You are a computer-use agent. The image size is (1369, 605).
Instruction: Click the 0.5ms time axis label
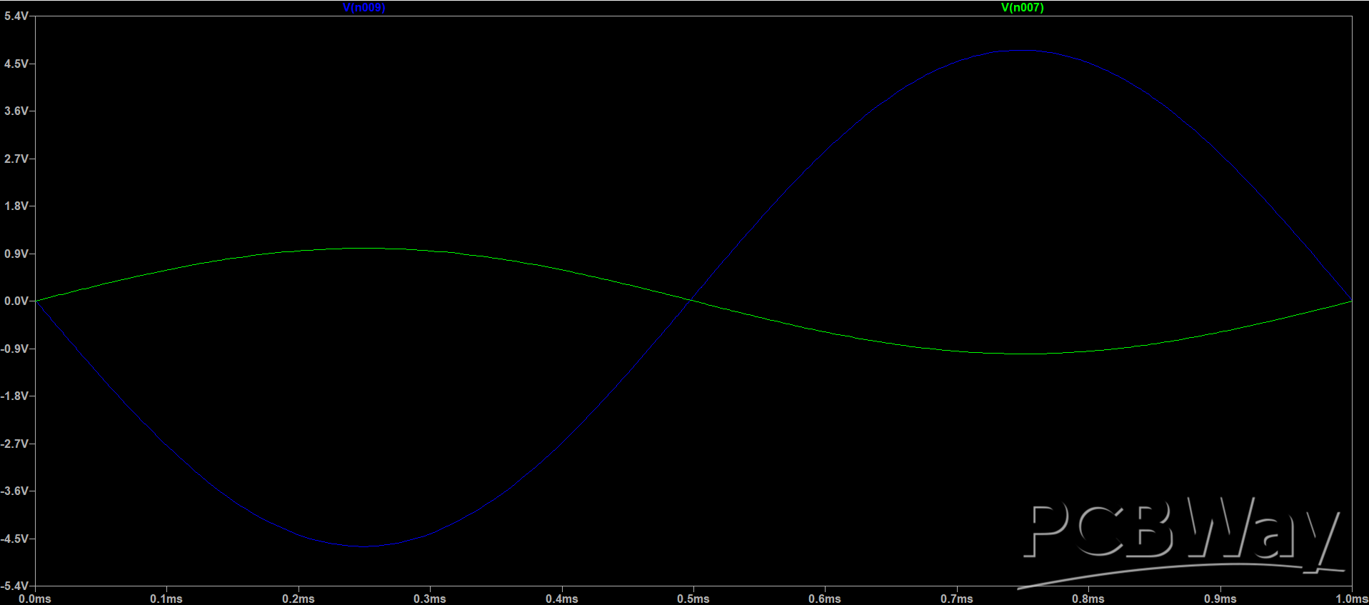pos(693,599)
